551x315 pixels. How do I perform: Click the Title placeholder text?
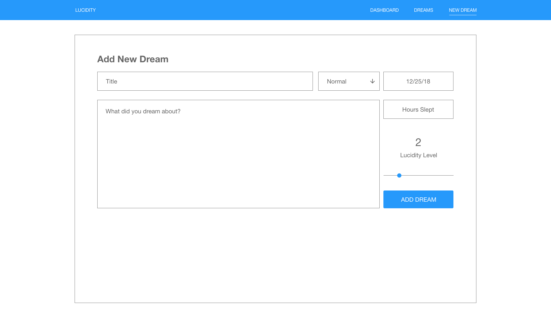point(111,81)
